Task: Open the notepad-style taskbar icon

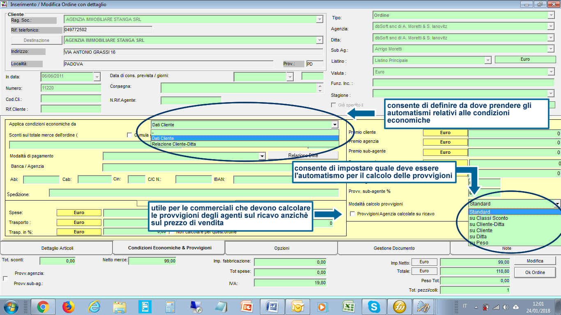Action: pos(221,306)
